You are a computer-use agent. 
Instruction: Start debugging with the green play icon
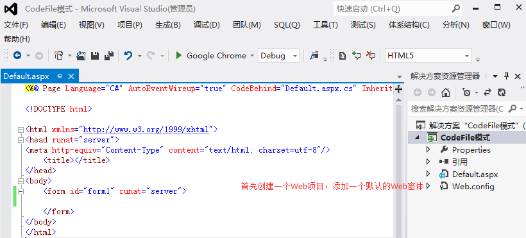click(179, 55)
